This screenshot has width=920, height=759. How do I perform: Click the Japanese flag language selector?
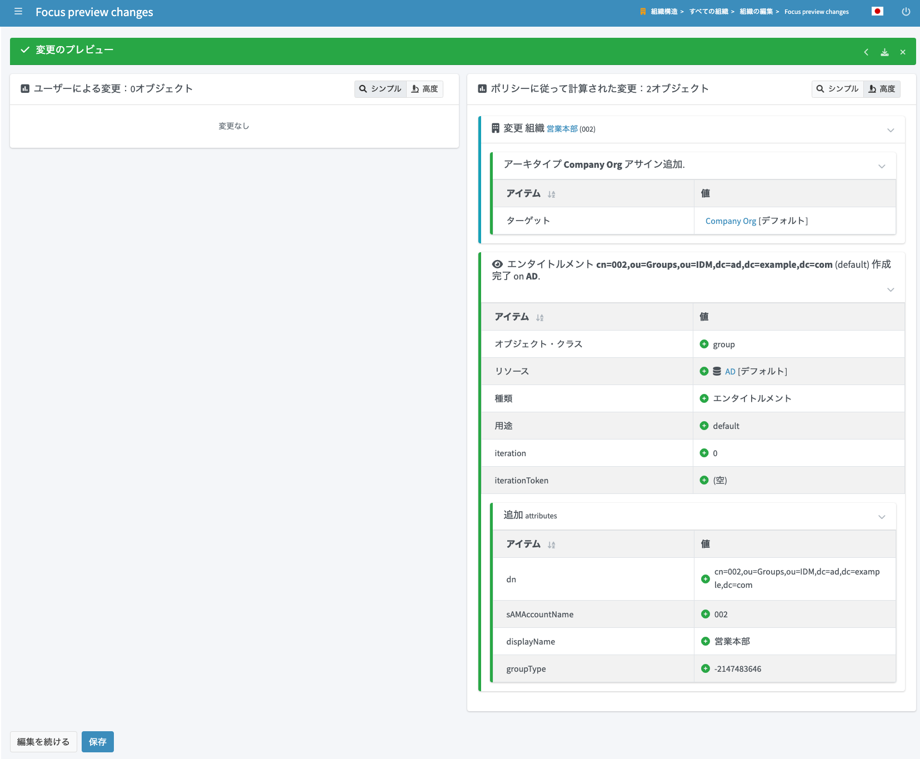tap(878, 11)
